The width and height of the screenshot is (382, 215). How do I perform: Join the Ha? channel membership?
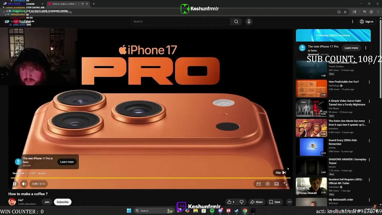coord(47,202)
